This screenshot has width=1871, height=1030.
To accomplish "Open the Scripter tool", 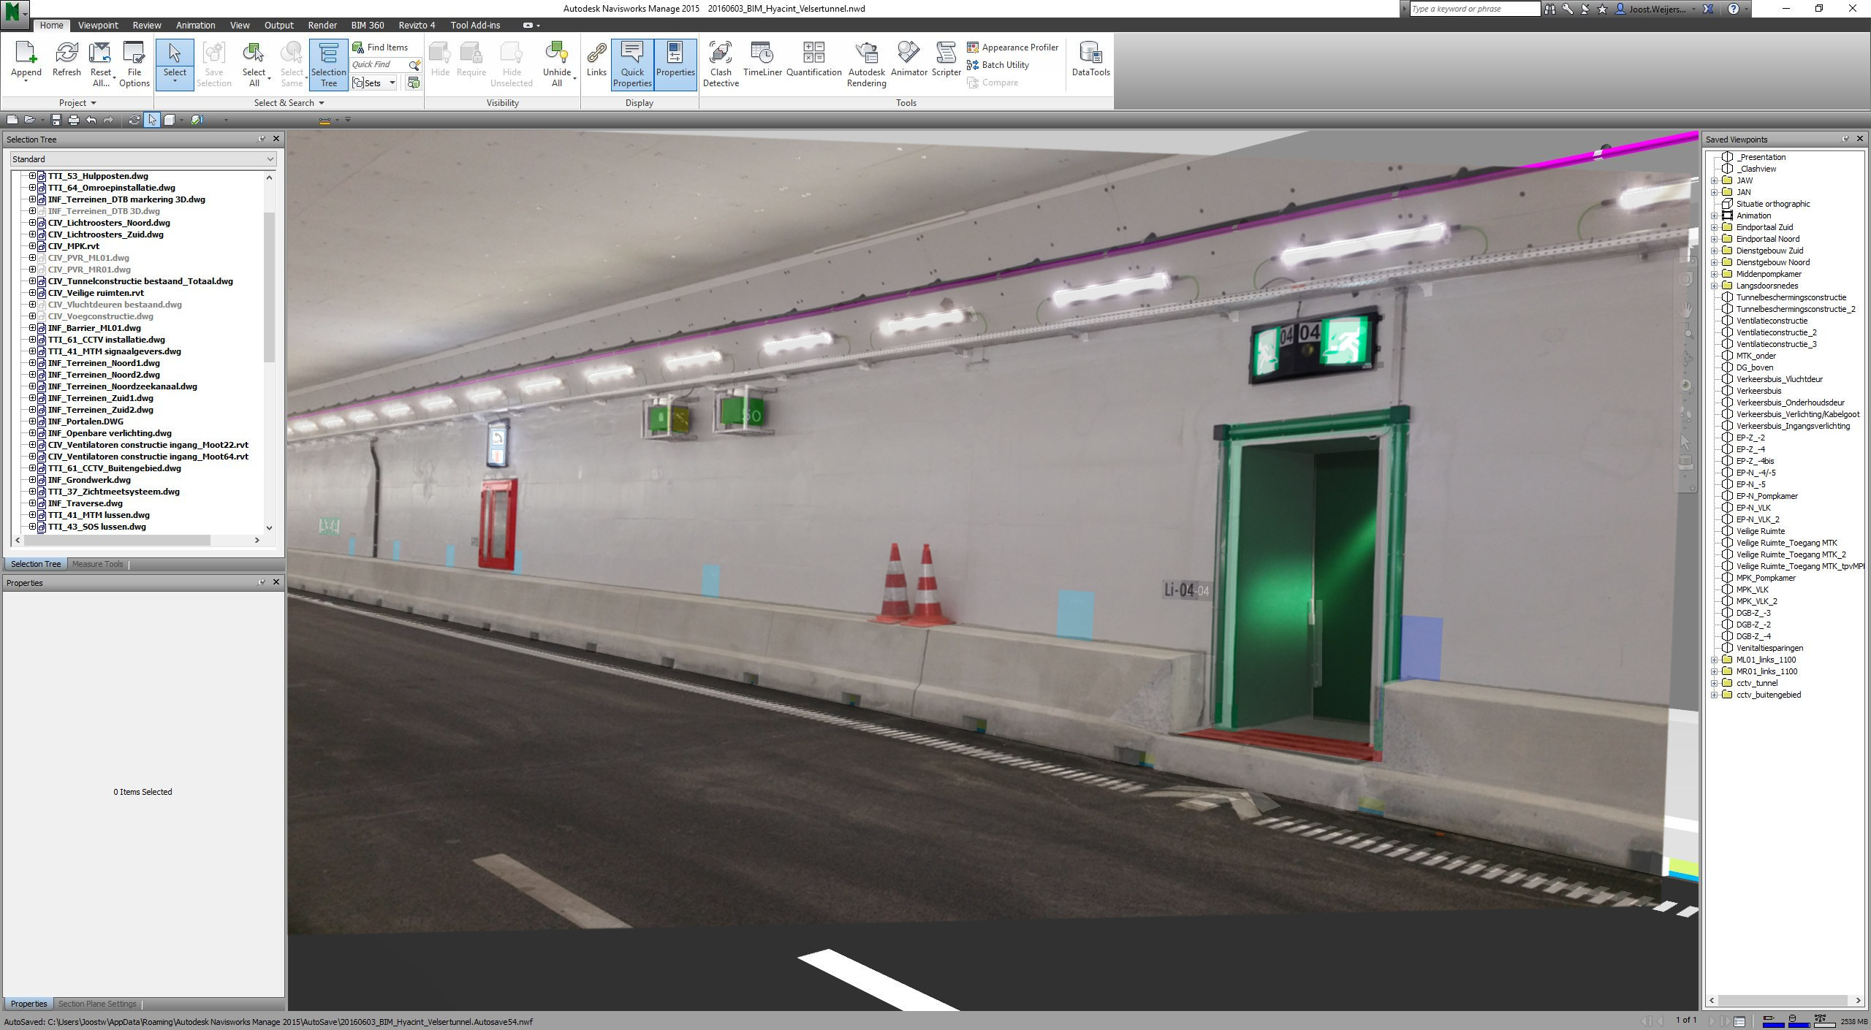I will point(946,59).
